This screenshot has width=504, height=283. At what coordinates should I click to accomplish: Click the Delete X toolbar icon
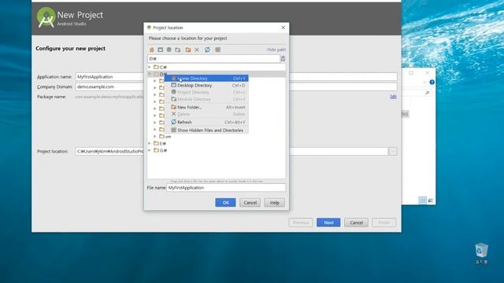197,50
